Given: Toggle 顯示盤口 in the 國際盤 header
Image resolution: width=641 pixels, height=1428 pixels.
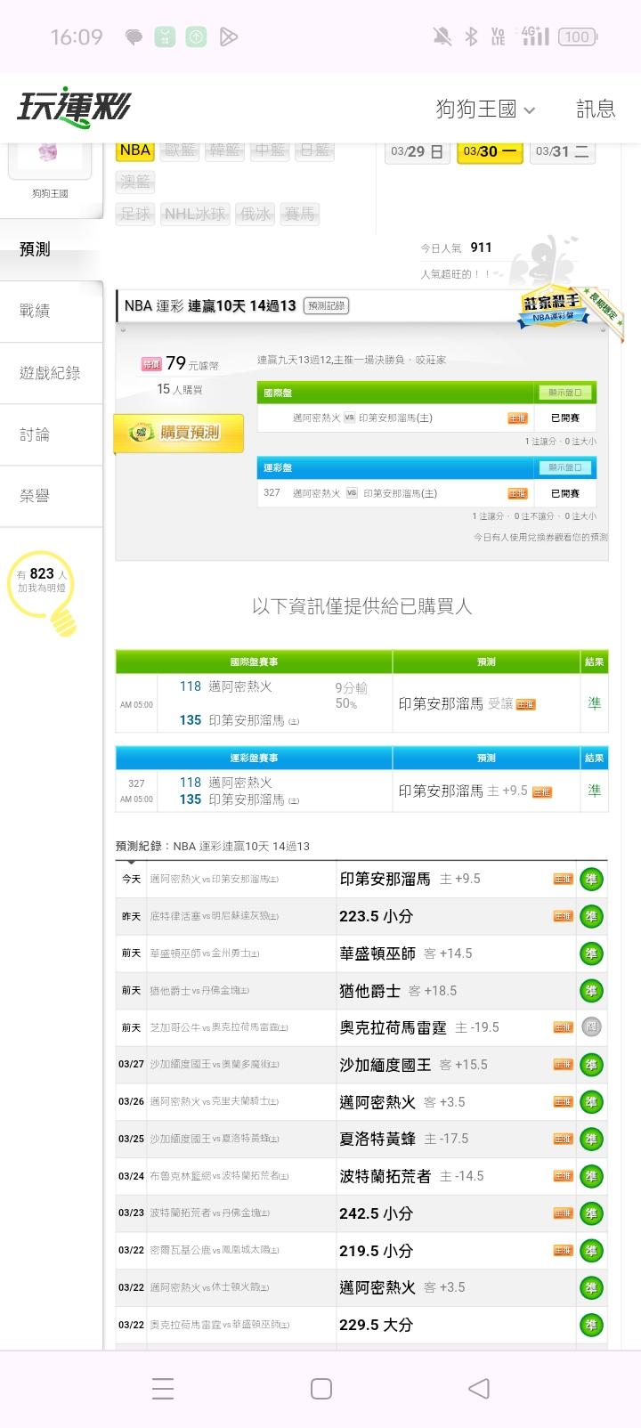Looking at the screenshot, I should click(x=565, y=393).
